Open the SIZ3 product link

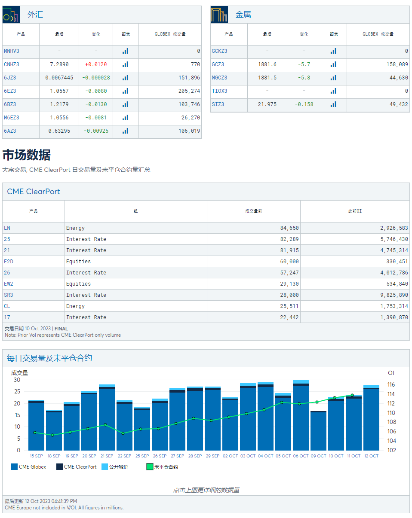click(x=218, y=104)
